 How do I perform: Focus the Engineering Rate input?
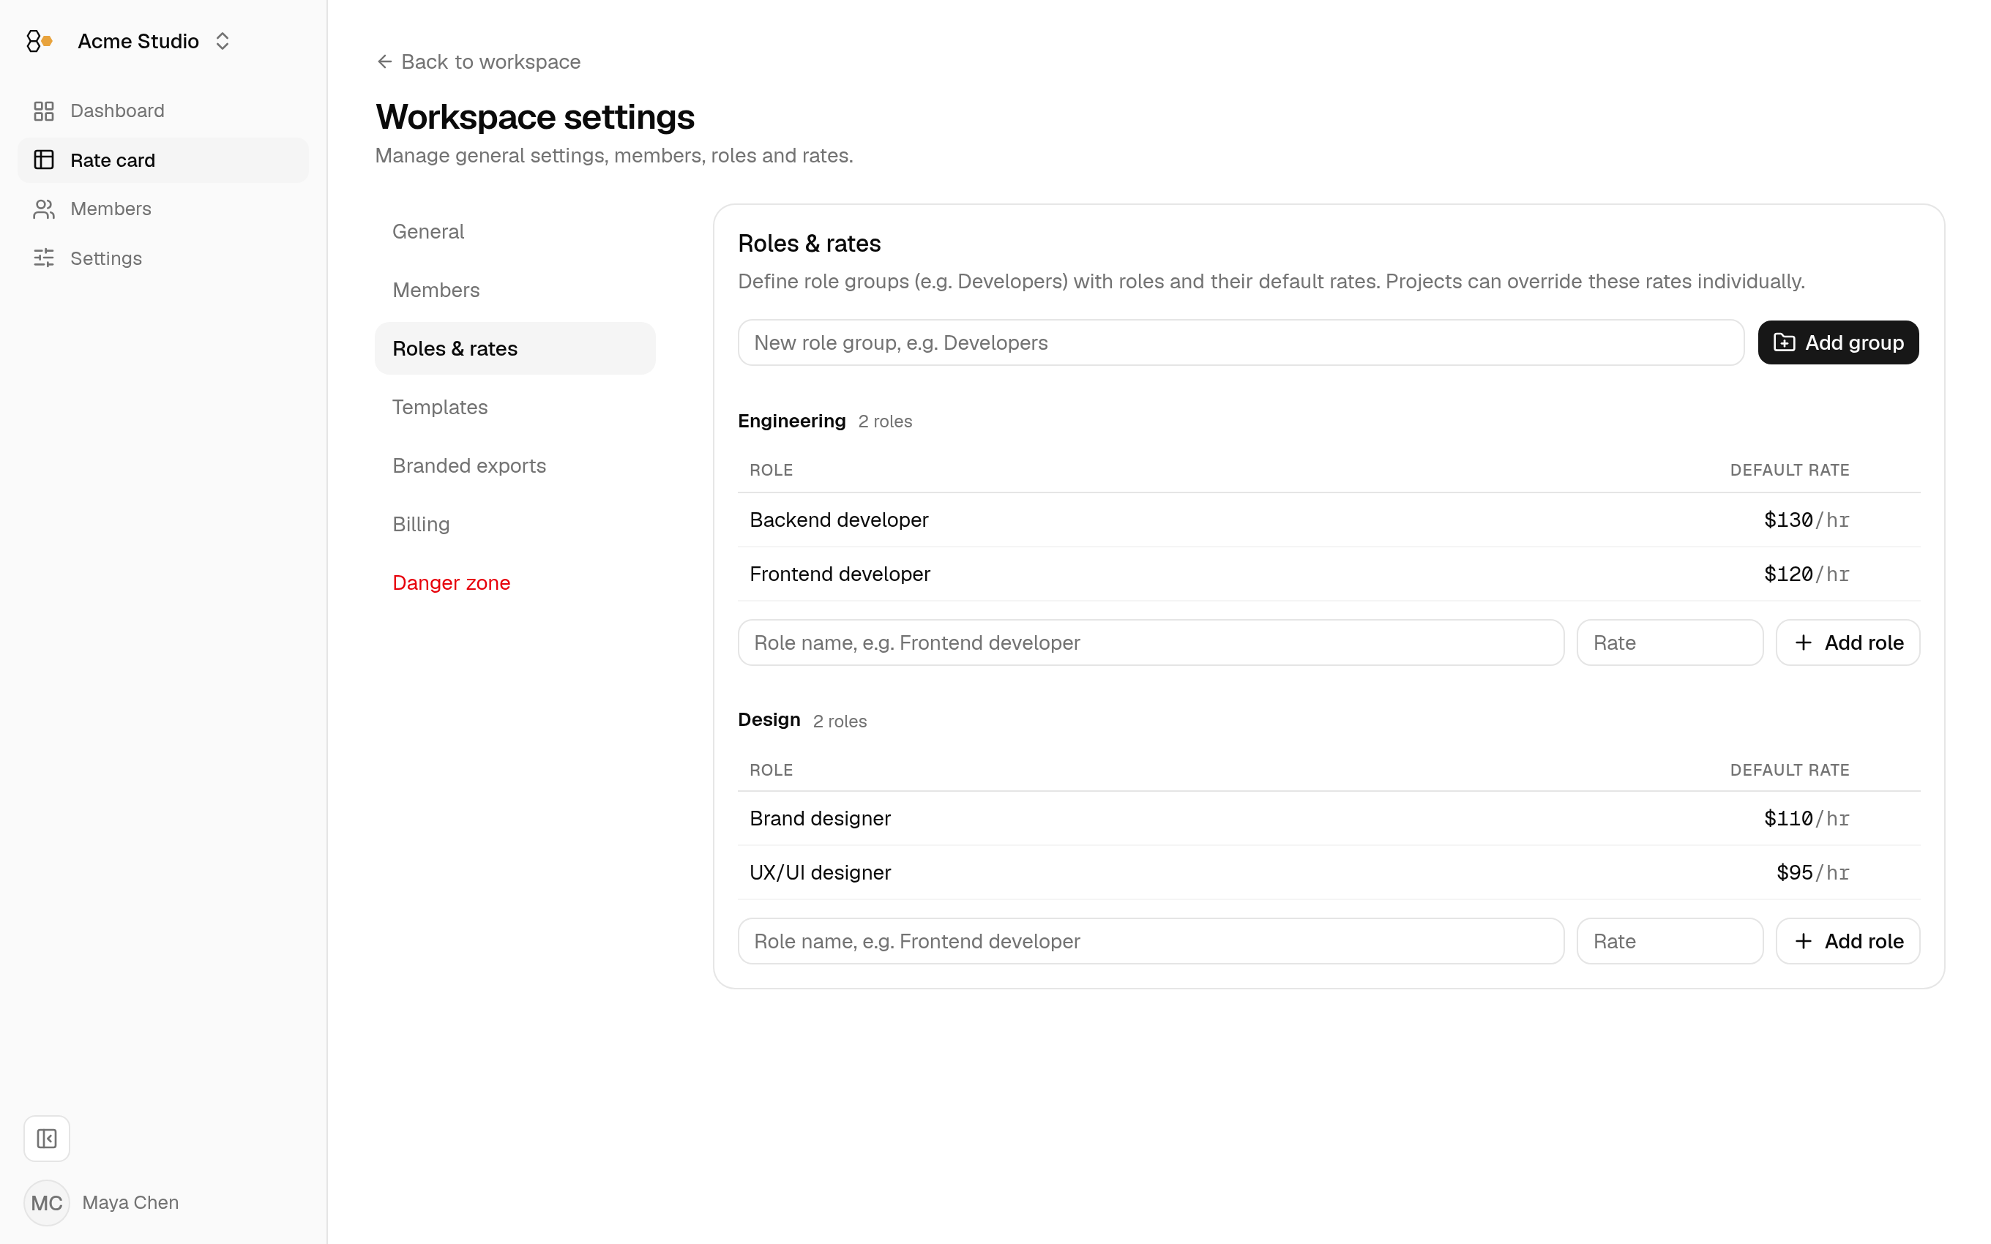pos(1670,642)
